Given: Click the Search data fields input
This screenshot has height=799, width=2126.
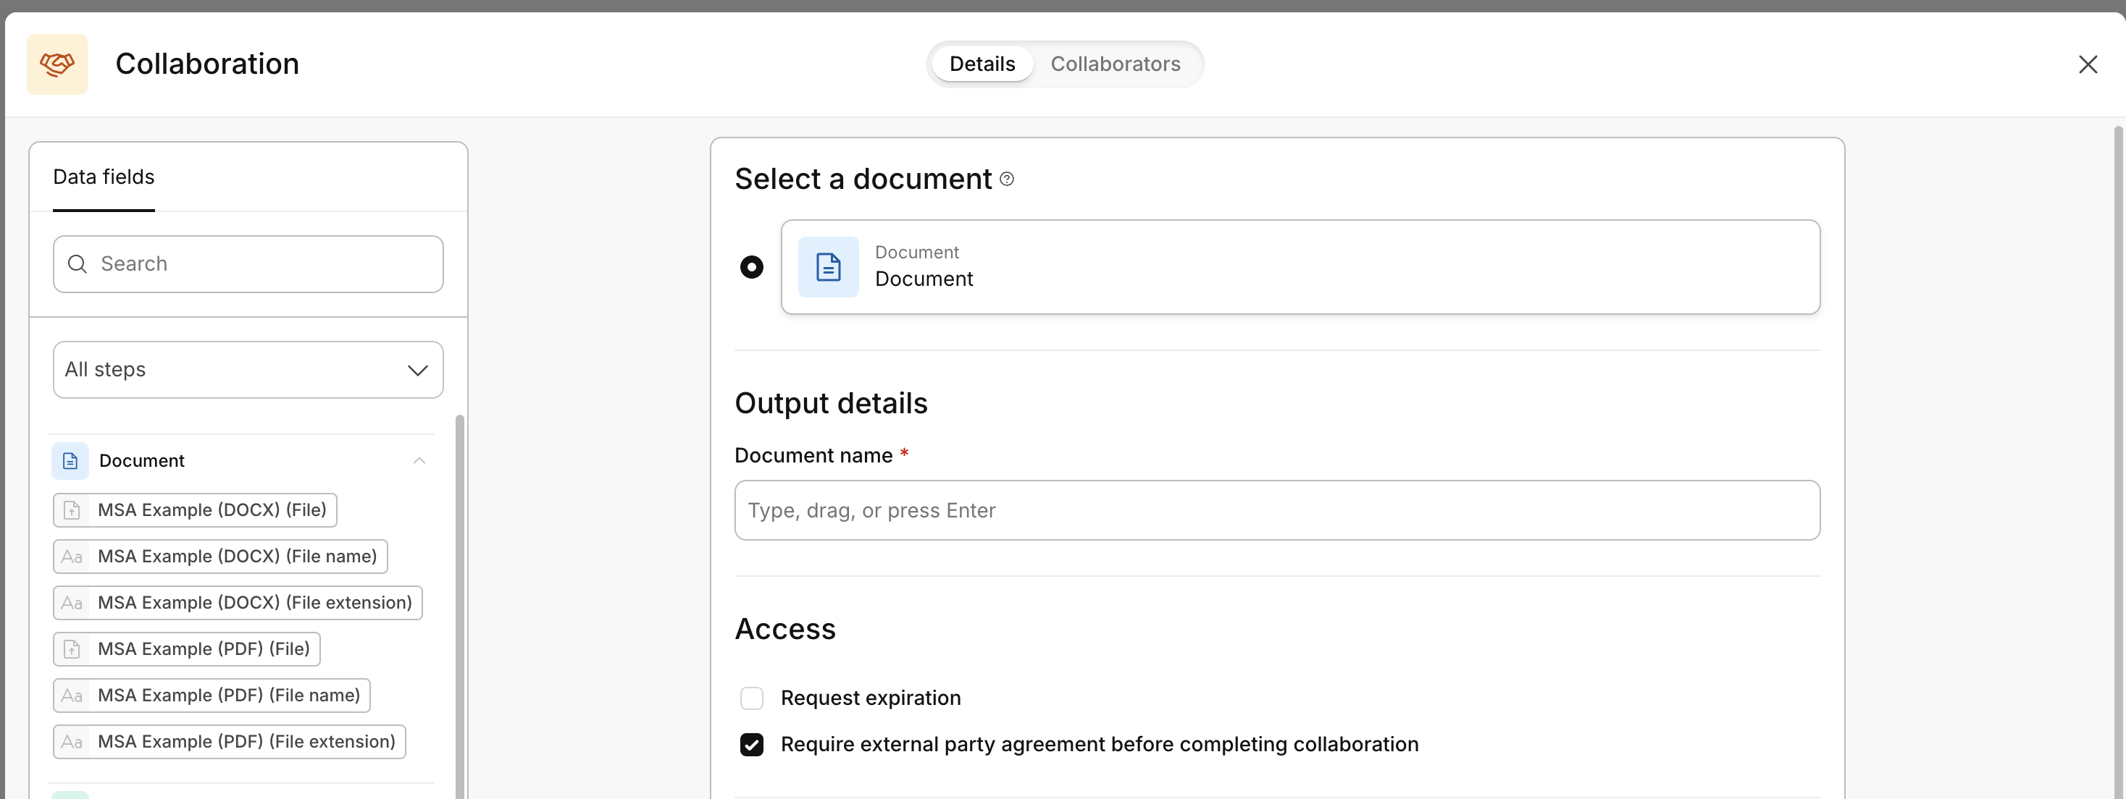Looking at the screenshot, I should click(248, 264).
